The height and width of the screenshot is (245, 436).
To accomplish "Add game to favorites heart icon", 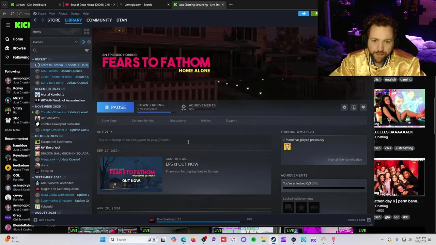I will point(363,107).
